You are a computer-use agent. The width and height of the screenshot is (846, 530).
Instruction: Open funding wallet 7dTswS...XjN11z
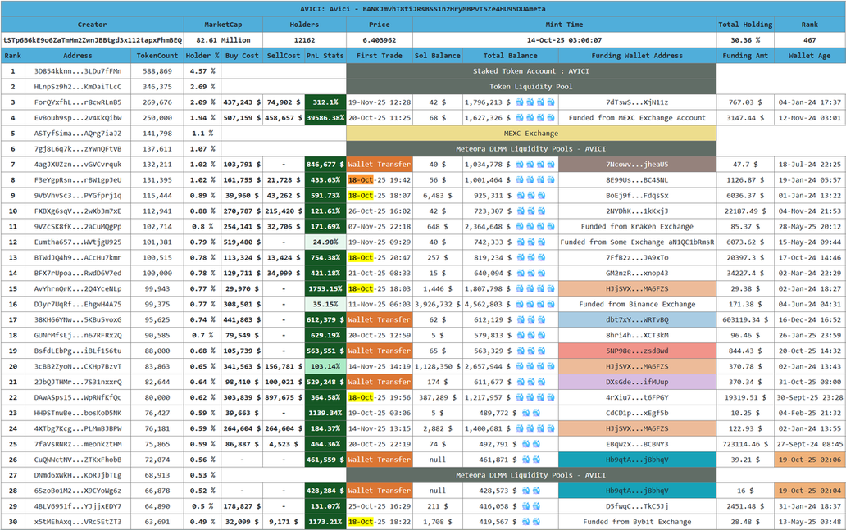point(637,102)
